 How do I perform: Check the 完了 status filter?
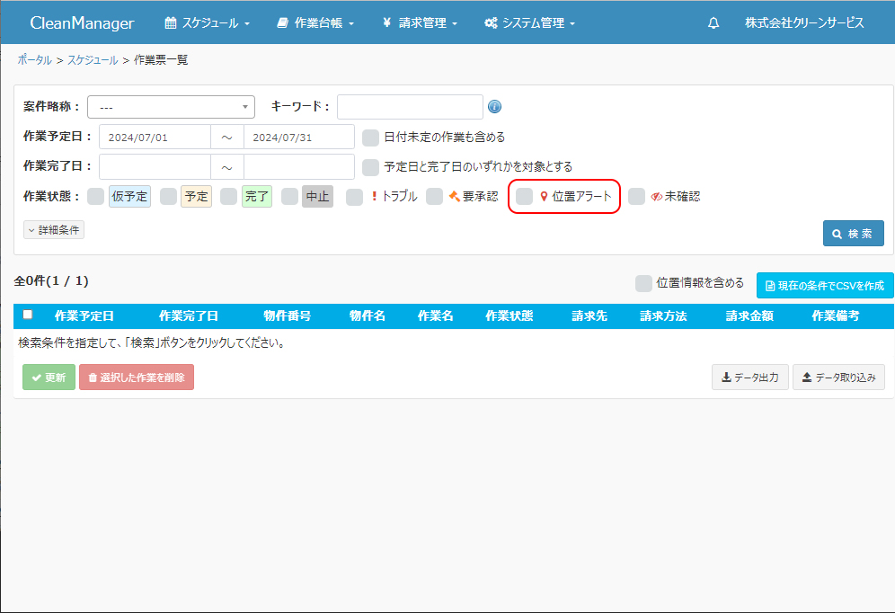(x=228, y=197)
